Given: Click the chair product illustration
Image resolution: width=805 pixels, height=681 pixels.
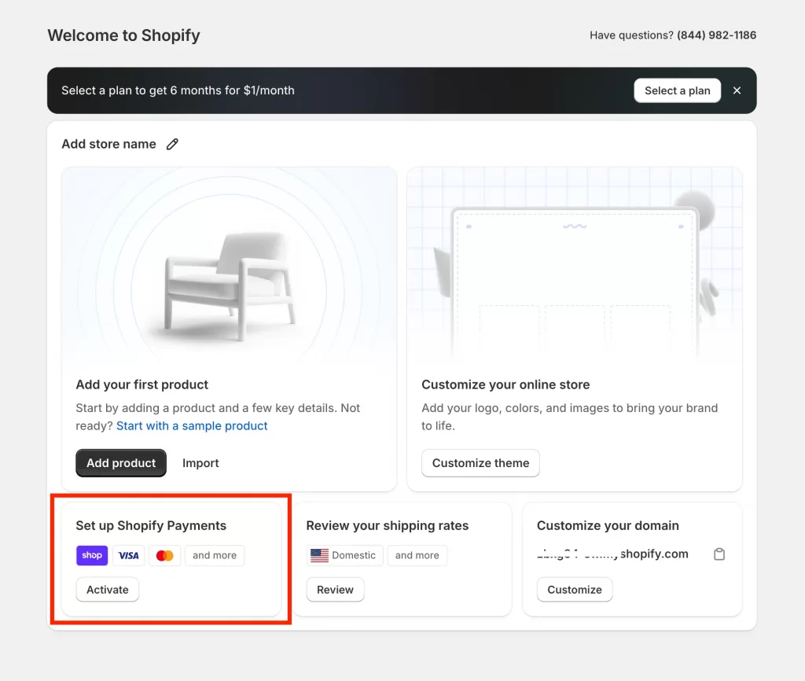Looking at the screenshot, I should [229, 288].
